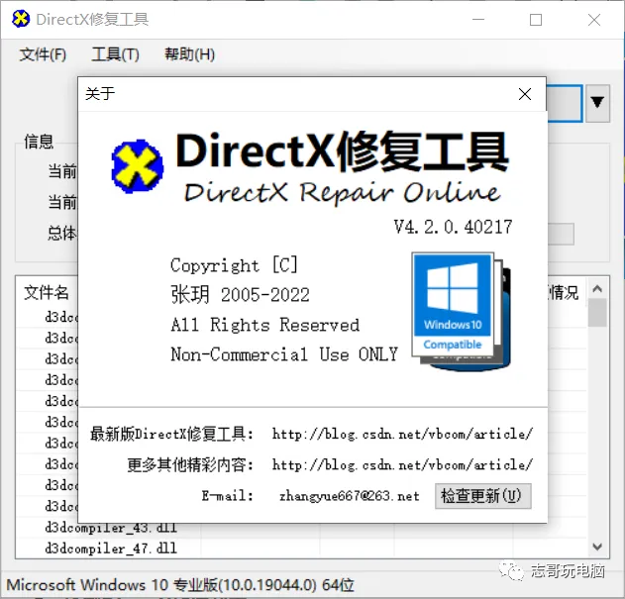This screenshot has height=599, width=625.
Task: Open the 工具(T) menu
Action: tap(115, 54)
